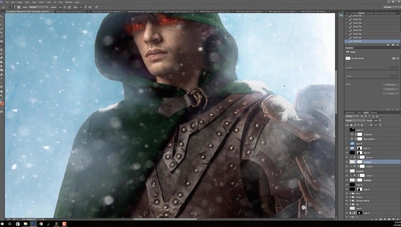This screenshot has height=227, width=401.
Task: Click Layer 27's mask thumbnail
Action: [x=360, y=189]
